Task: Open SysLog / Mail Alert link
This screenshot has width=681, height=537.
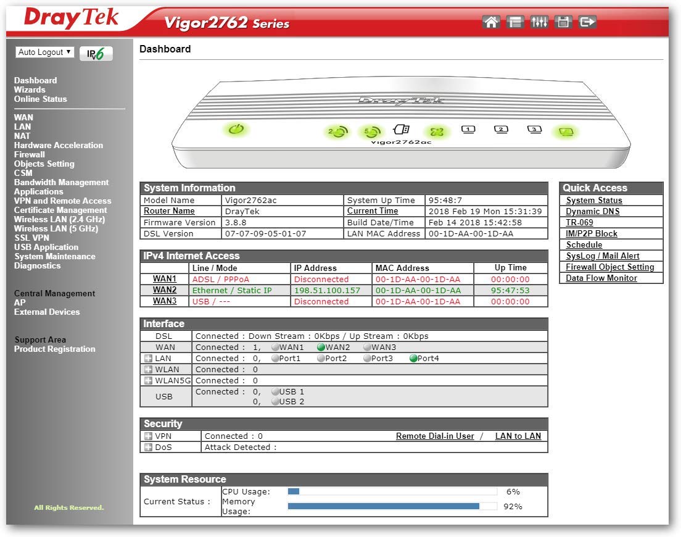Action: (603, 256)
